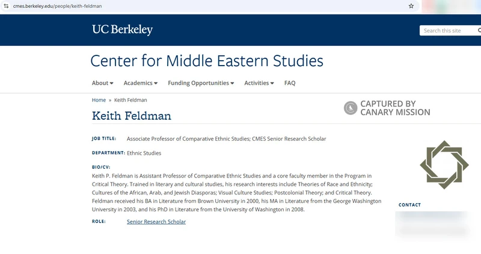Image resolution: width=481 pixels, height=254 pixels.
Task: Expand the About menu dropdown
Action: pos(102,83)
